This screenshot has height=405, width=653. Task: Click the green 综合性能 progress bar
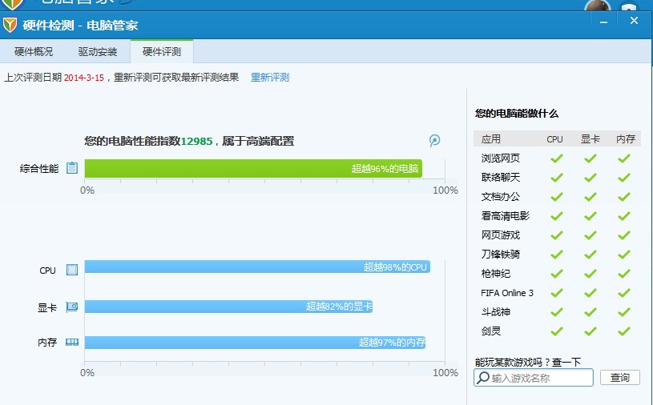tap(252, 168)
